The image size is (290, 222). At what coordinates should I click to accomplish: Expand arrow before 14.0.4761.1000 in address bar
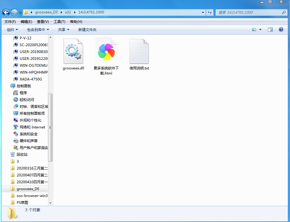[75, 13]
